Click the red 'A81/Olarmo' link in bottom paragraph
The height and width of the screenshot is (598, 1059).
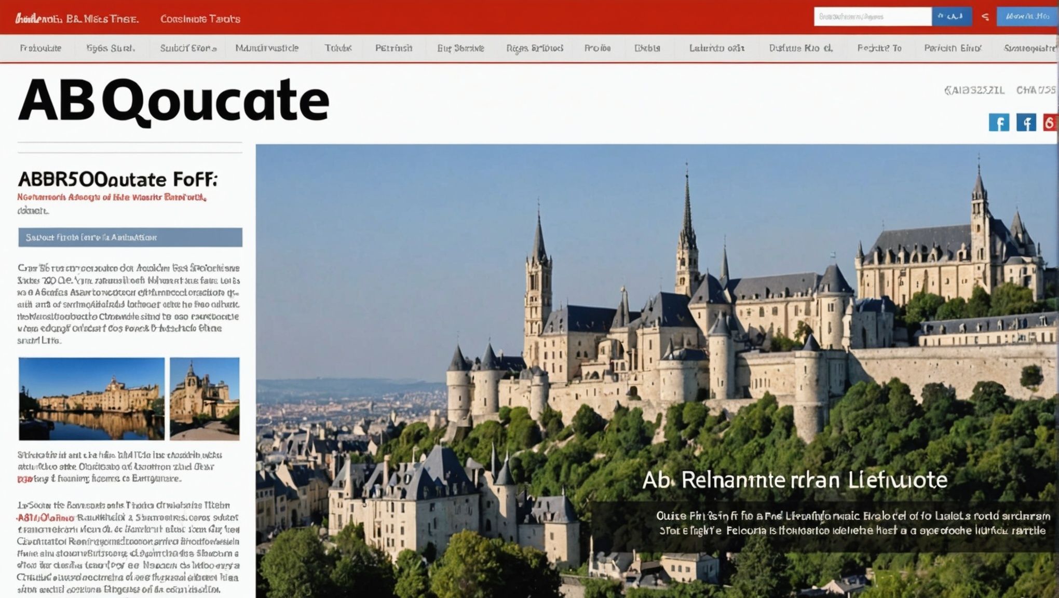(46, 518)
